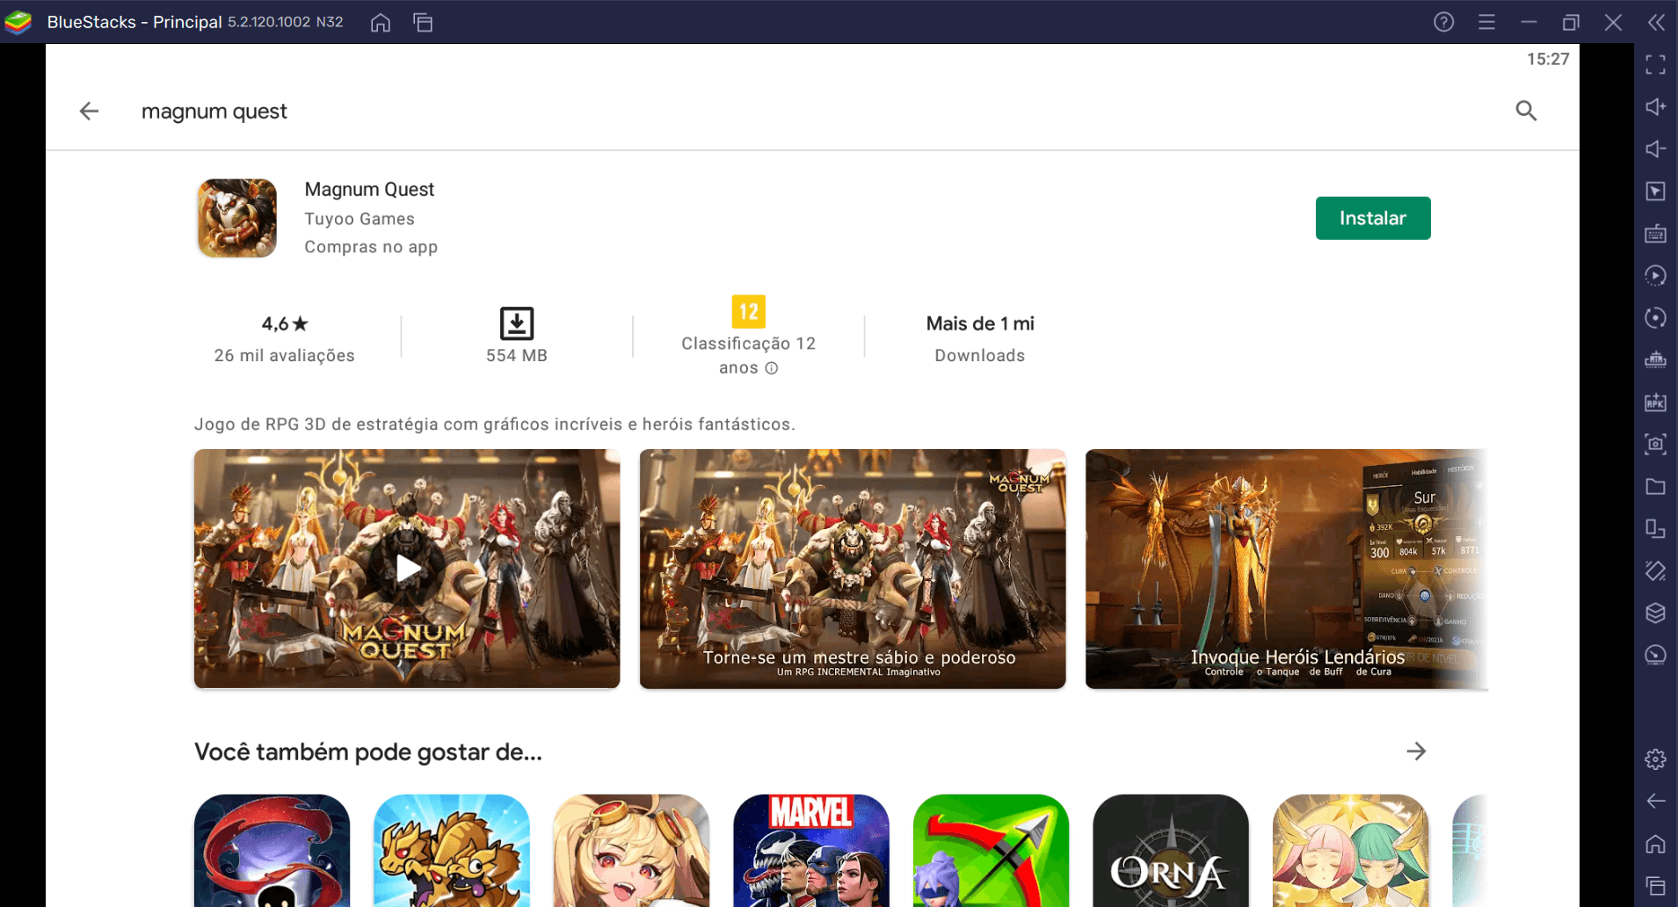Image resolution: width=1678 pixels, height=907 pixels.
Task: Open the MARVEL game suggestion
Action: (x=810, y=851)
